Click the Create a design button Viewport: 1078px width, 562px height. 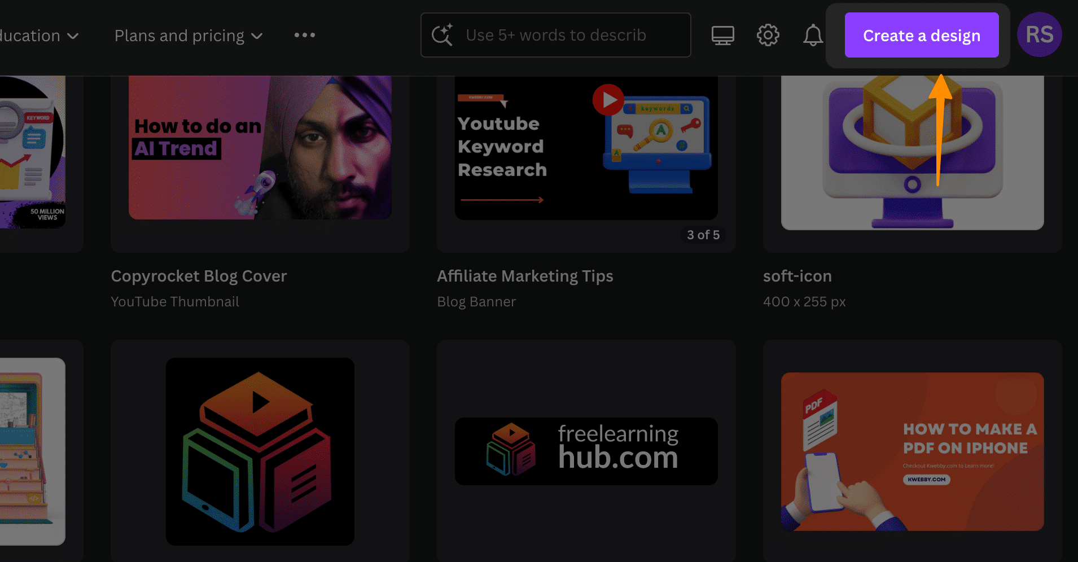coord(922,35)
